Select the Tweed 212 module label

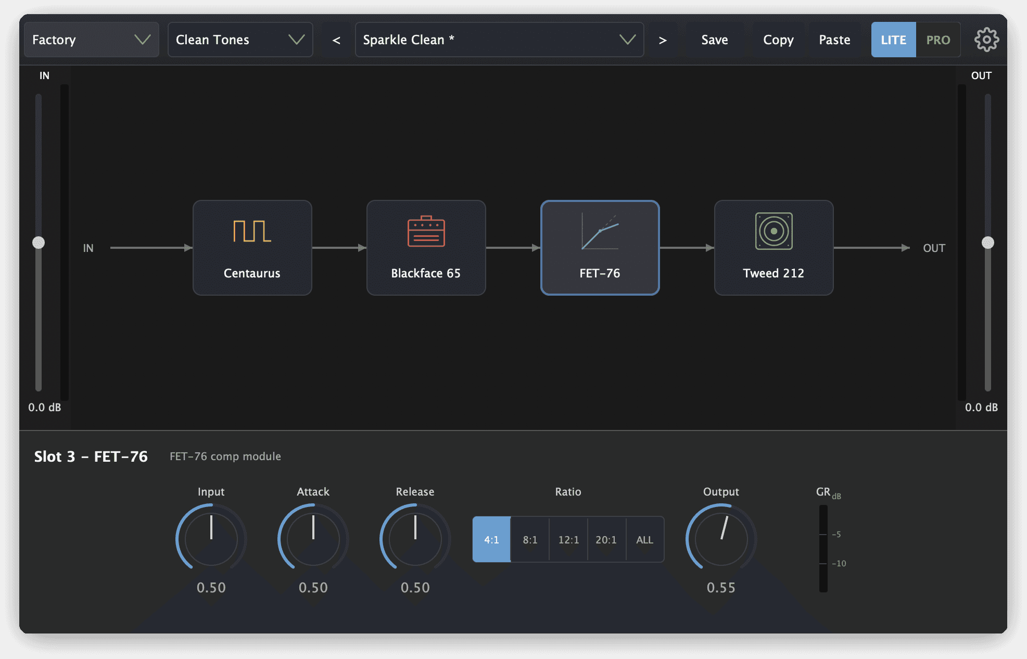point(774,273)
